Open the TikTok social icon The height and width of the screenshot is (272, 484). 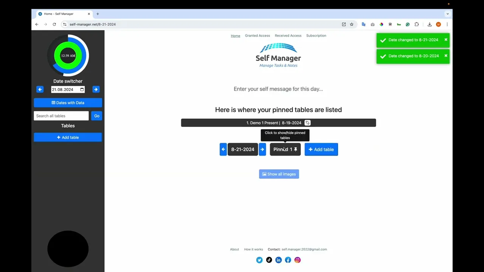(269, 260)
